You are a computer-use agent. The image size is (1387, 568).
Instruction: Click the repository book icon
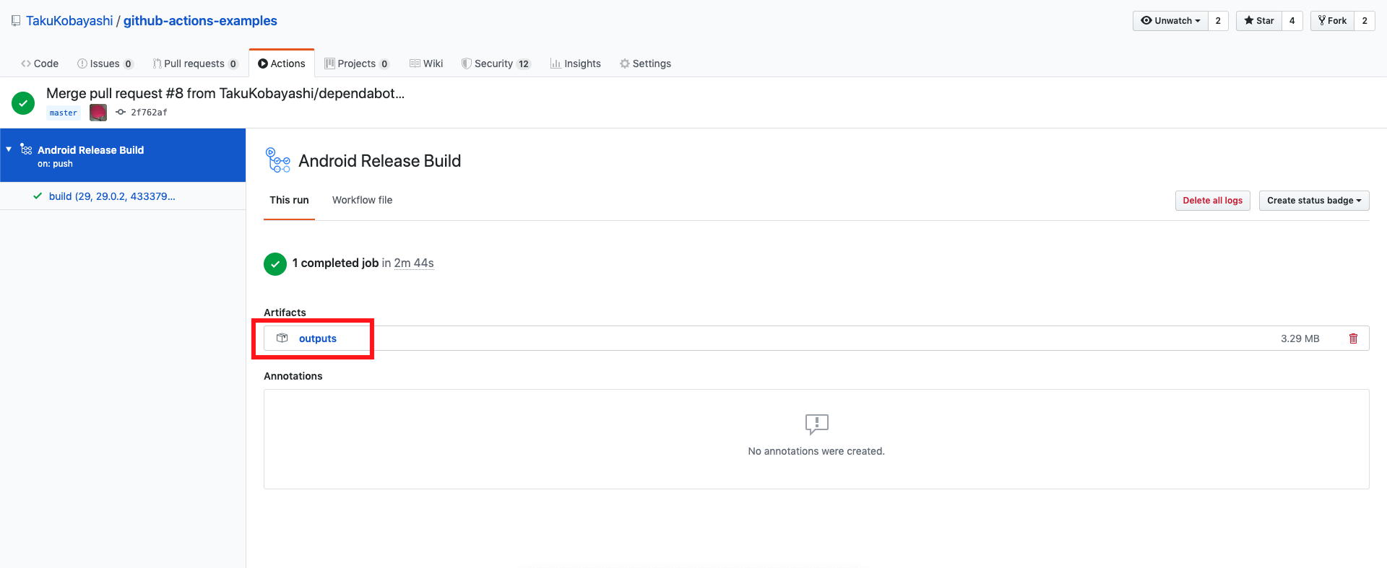(16, 21)
